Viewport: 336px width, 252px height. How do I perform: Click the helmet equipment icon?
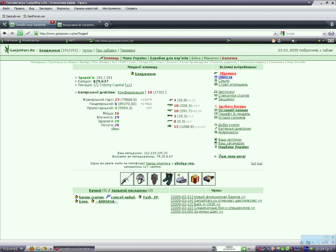tap(141, 179)
